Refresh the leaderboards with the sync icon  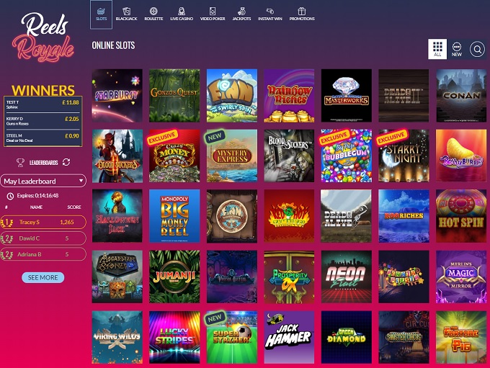pyautogui.click(x=66, y=162)
